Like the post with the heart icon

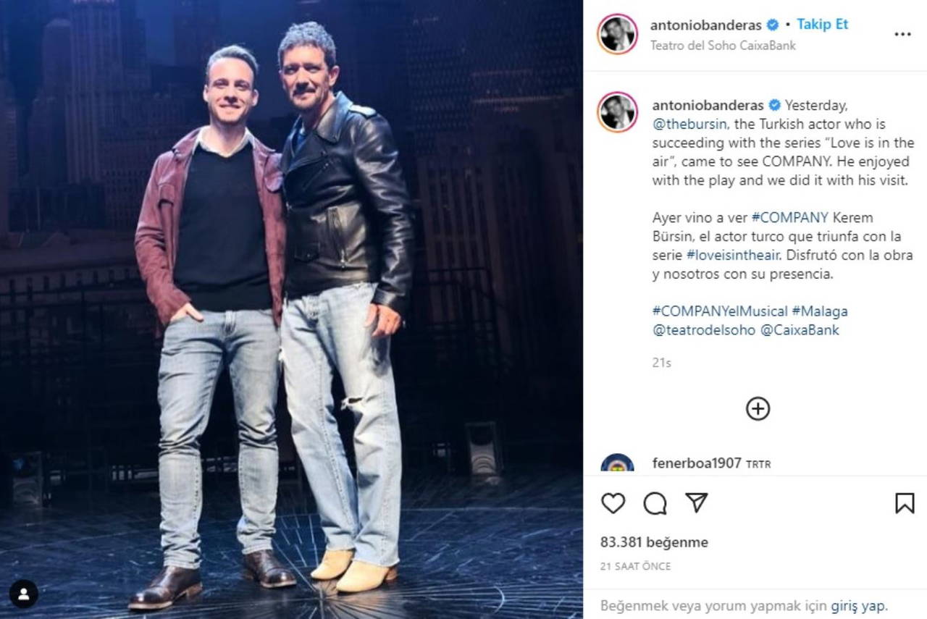[613, 503]
